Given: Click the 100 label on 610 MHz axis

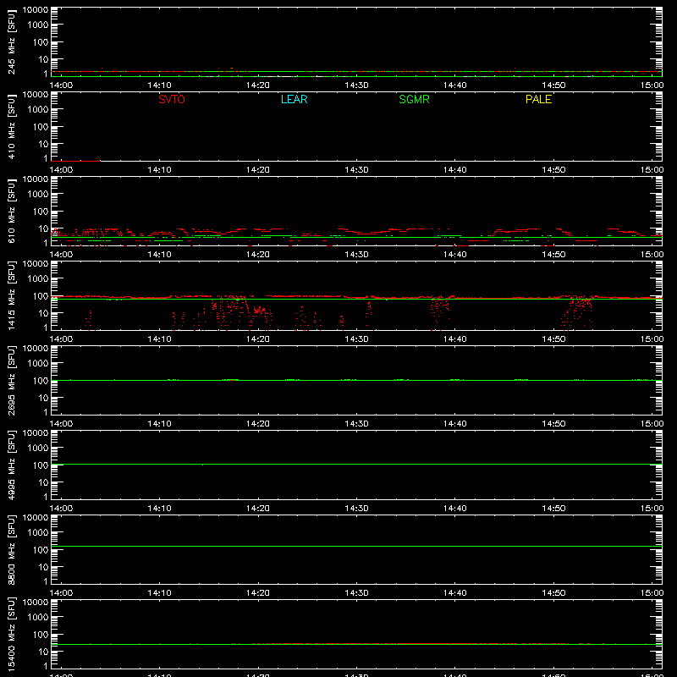Looking at the screenshot, I should (x=41, y=212).
